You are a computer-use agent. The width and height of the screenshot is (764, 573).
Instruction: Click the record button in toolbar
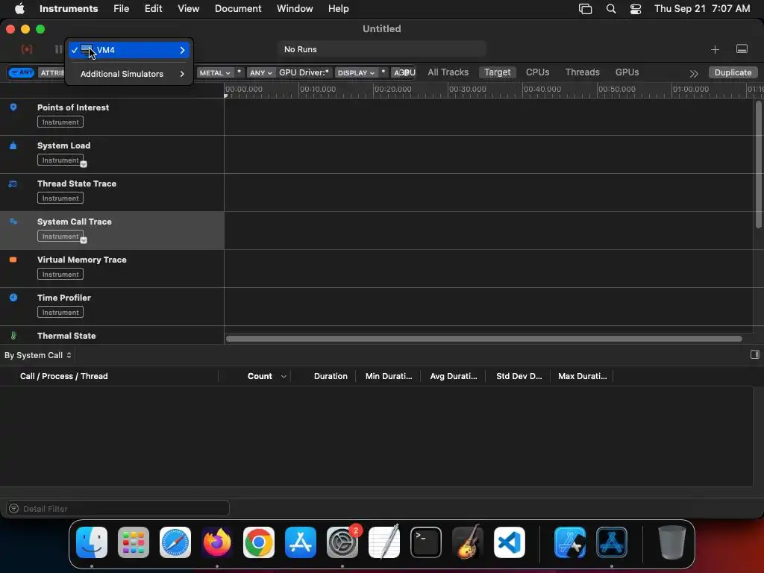(x=27, y=49)
